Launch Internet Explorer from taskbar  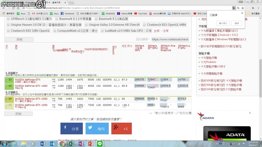(x=14, y=144)
